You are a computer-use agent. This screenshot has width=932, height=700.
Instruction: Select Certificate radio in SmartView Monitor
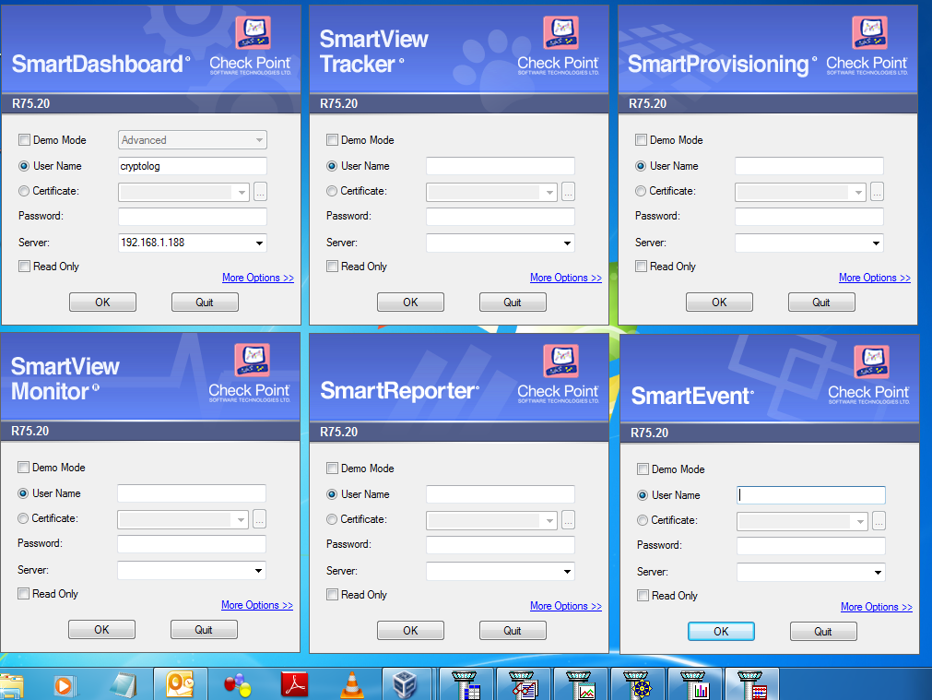point(23,518)
